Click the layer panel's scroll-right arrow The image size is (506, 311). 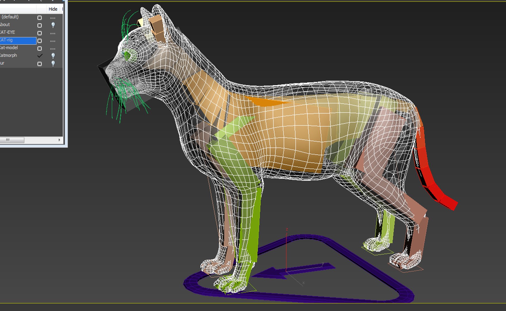coord(60,140)
